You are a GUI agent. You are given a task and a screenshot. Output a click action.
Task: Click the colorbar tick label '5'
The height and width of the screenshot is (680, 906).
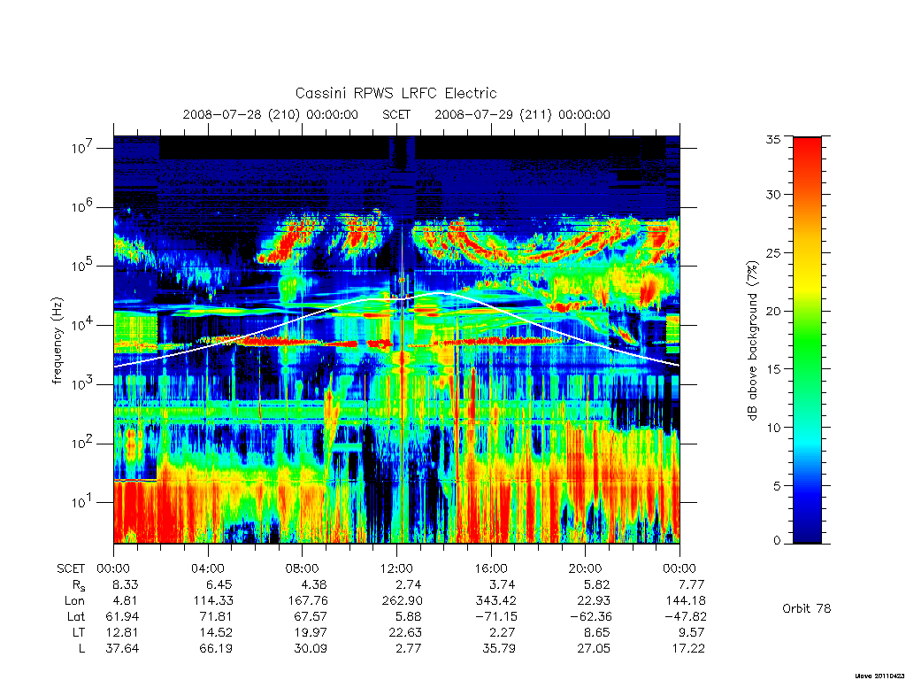(x=777, y=486)
